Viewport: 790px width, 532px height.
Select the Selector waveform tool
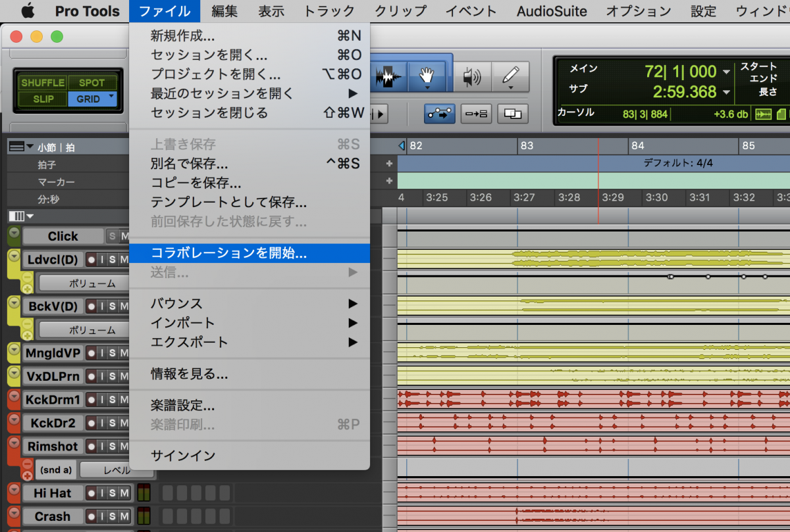389,77
